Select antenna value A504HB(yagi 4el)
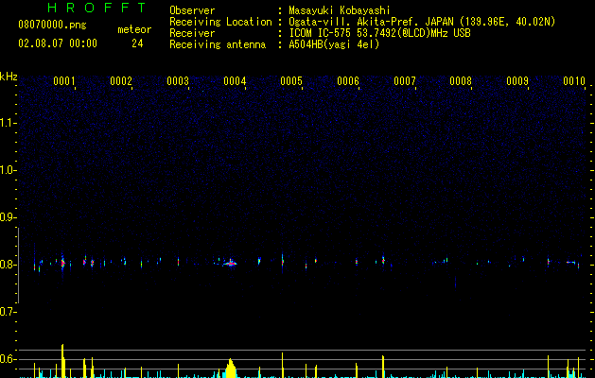Screen dimensions: 595x378 point(334,44)
